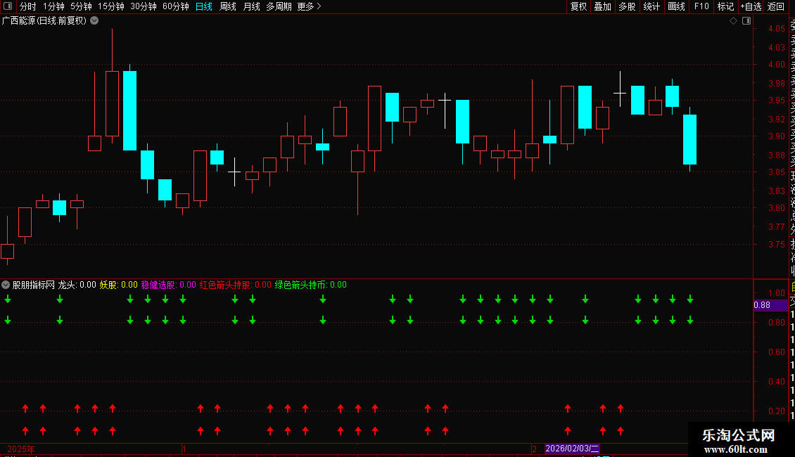Click the 绿色箭头持币: 0.00 label
The image size is (795, 457).
click(x=311, y=285)
